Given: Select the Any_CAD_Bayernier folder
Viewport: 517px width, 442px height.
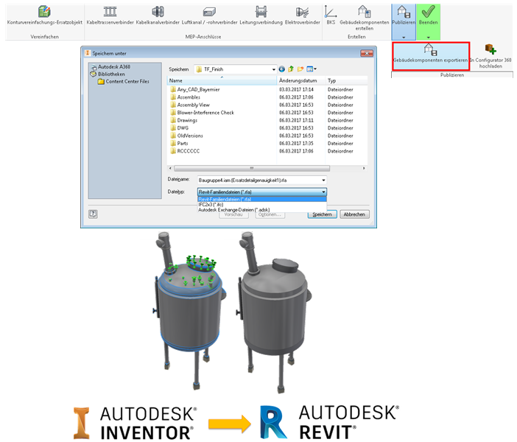Looking at the screenshot, I should point(195,89).
